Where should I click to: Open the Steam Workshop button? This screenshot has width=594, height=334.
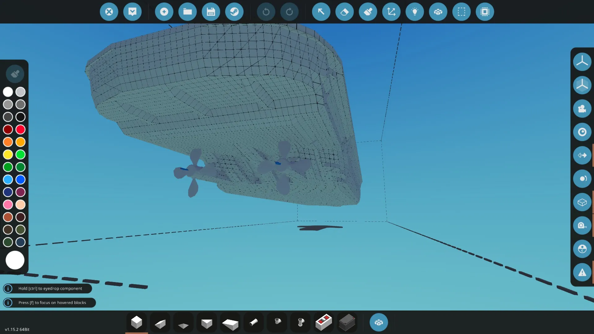pyautogui.click(x=234, y=12)
